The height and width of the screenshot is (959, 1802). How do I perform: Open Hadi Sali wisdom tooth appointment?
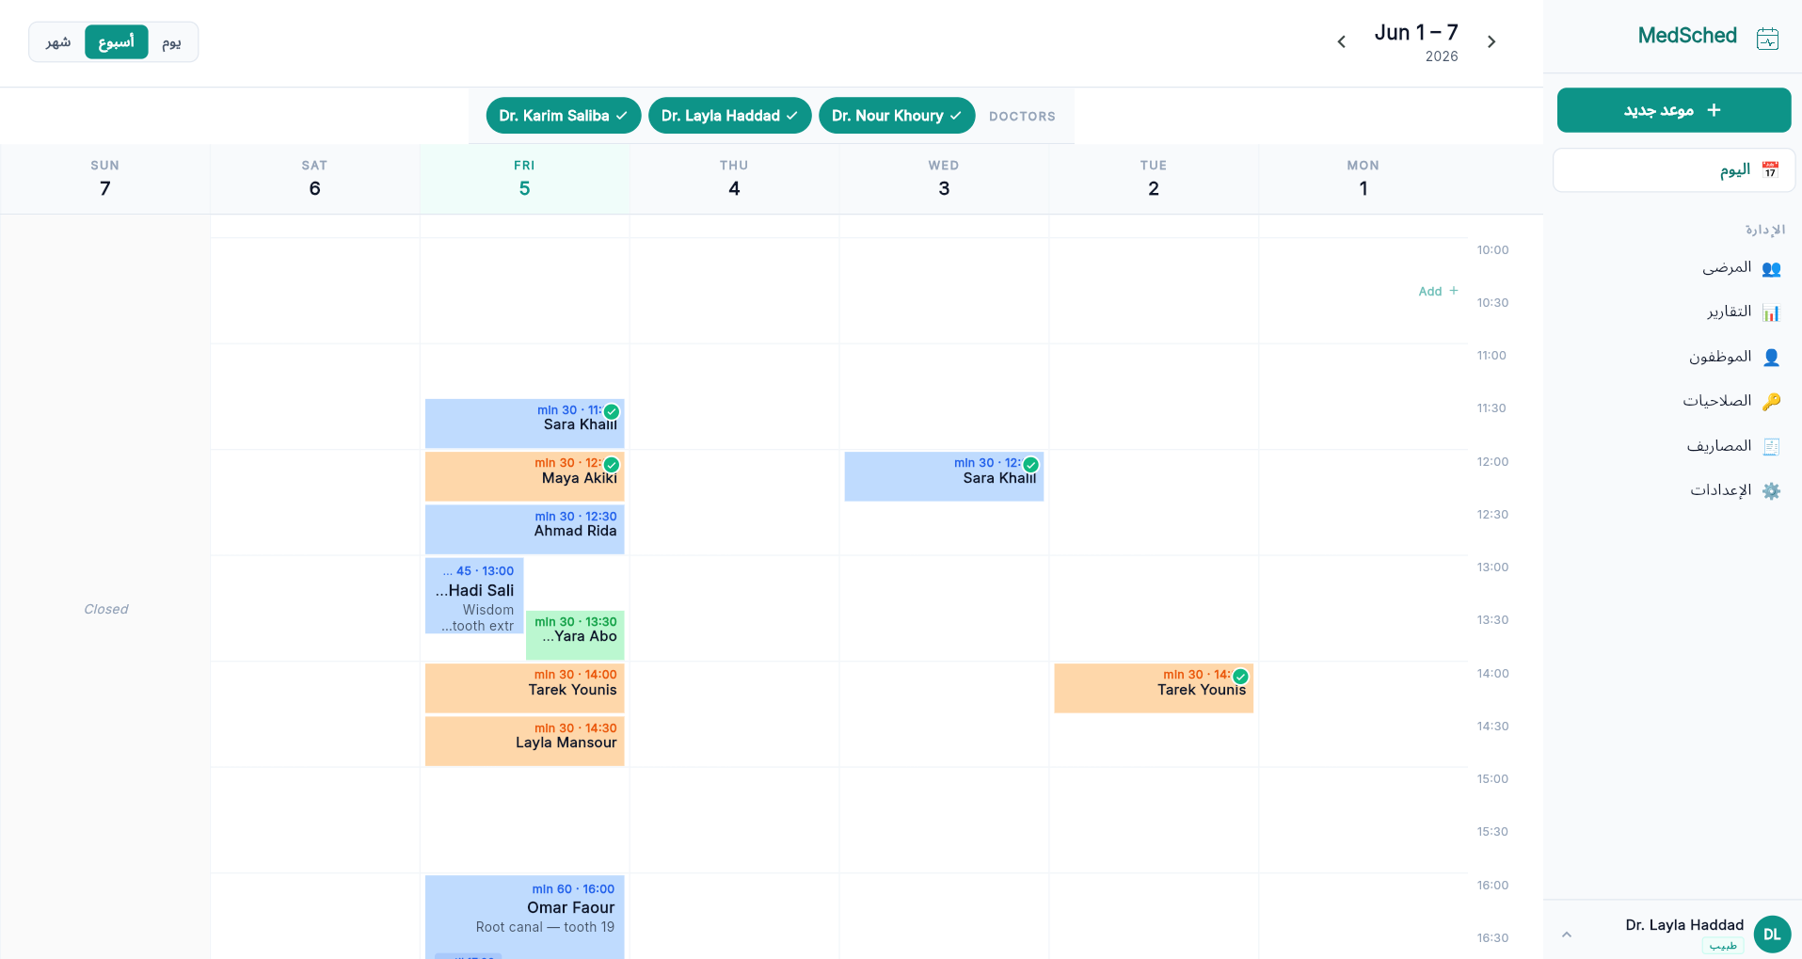click(x=474, y=596)
